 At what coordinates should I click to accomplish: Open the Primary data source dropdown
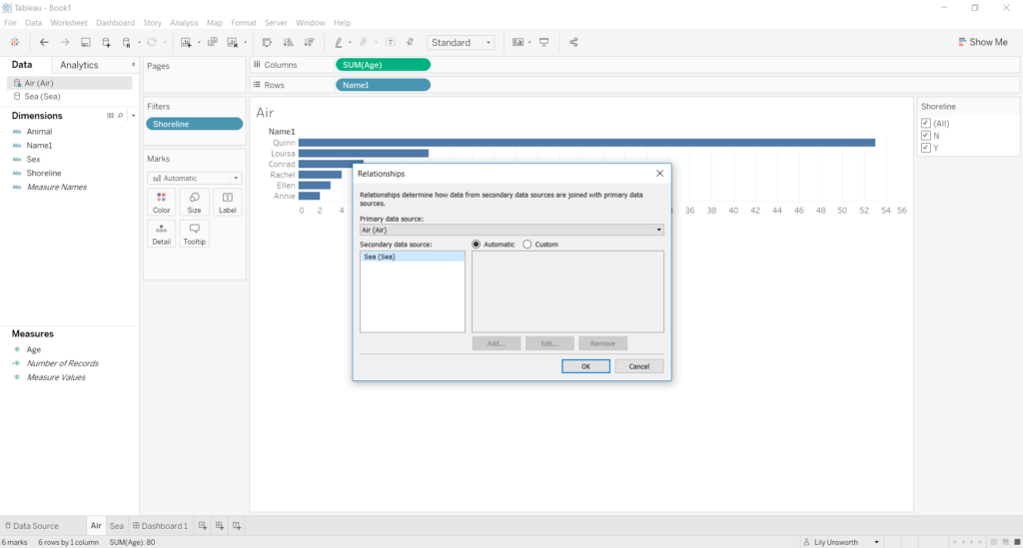coord(511,230)
